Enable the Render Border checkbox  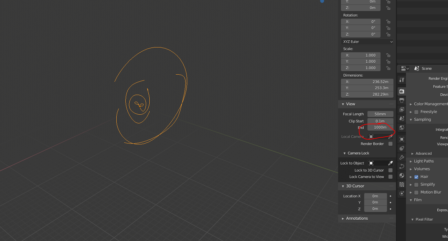(x=390, y=144)
